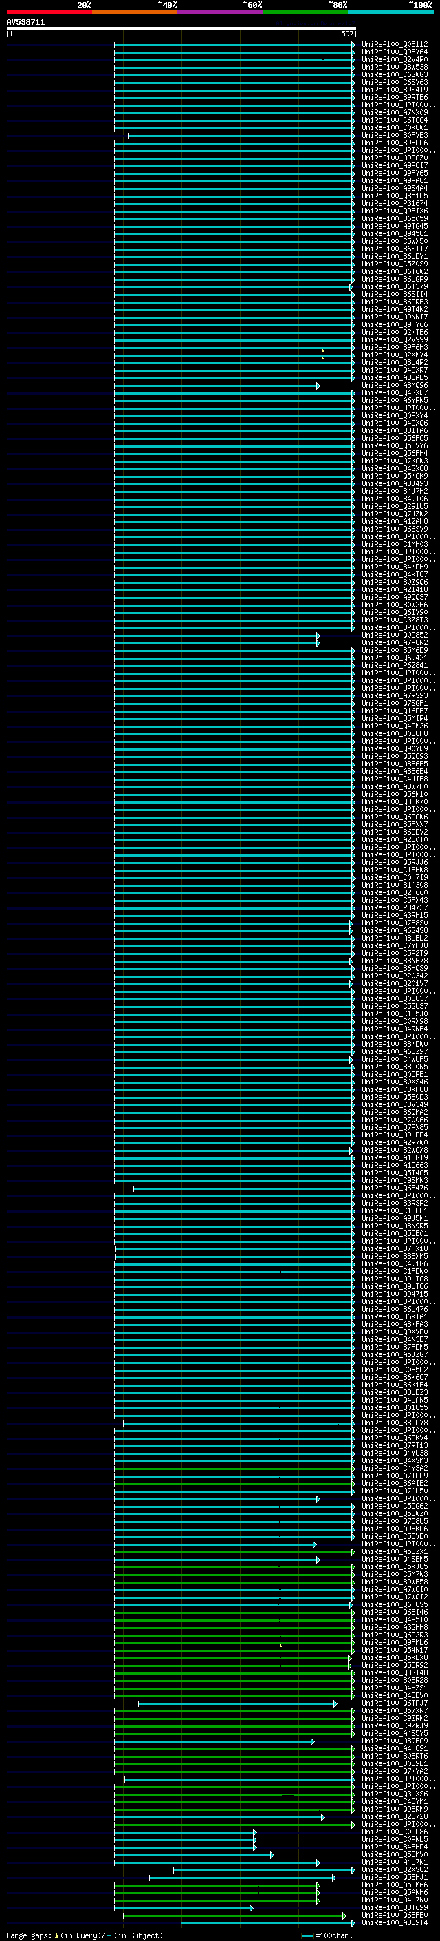Click the green alignment bar of UniRef100_C4Y3A2
Image resolution: width=440 pixels, height=1941 pixels.
[234, 1469]
